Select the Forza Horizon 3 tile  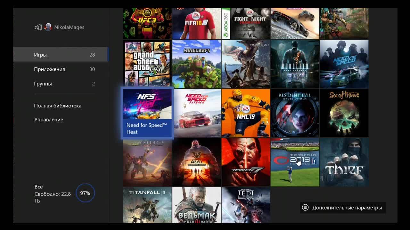pos(295,23)
